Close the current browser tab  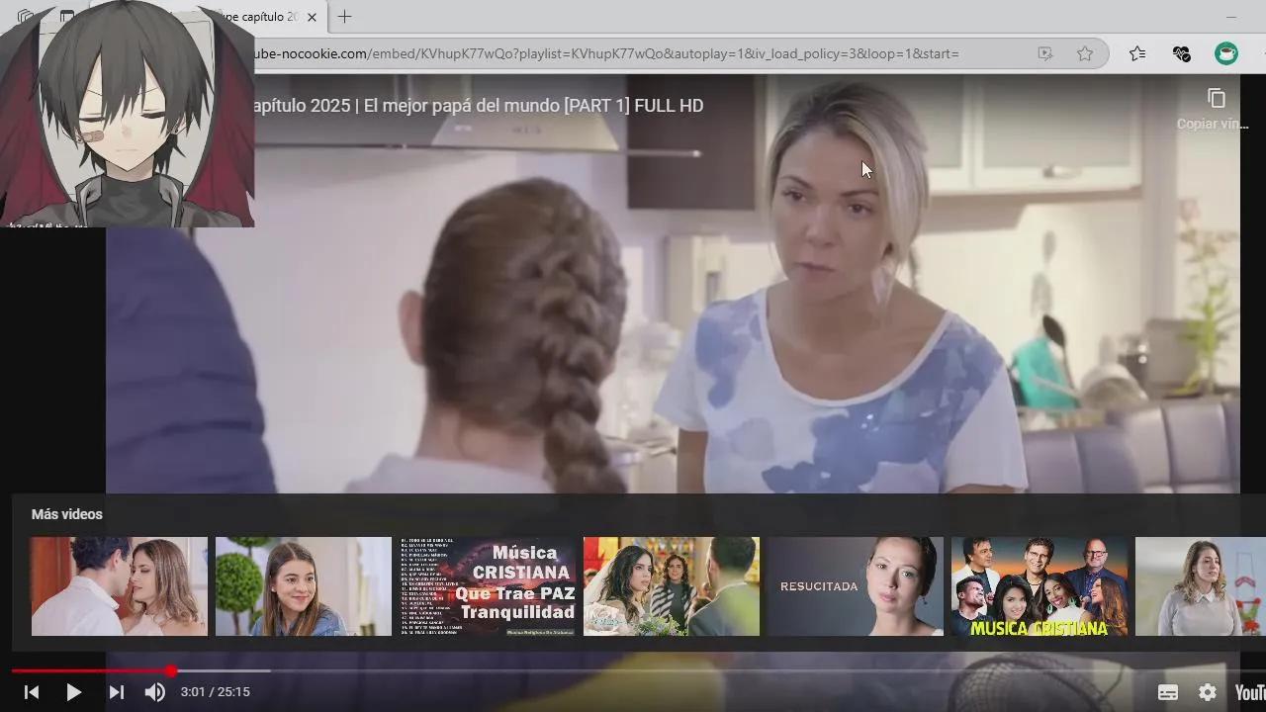pyautogui.click(x=313, y=17)
